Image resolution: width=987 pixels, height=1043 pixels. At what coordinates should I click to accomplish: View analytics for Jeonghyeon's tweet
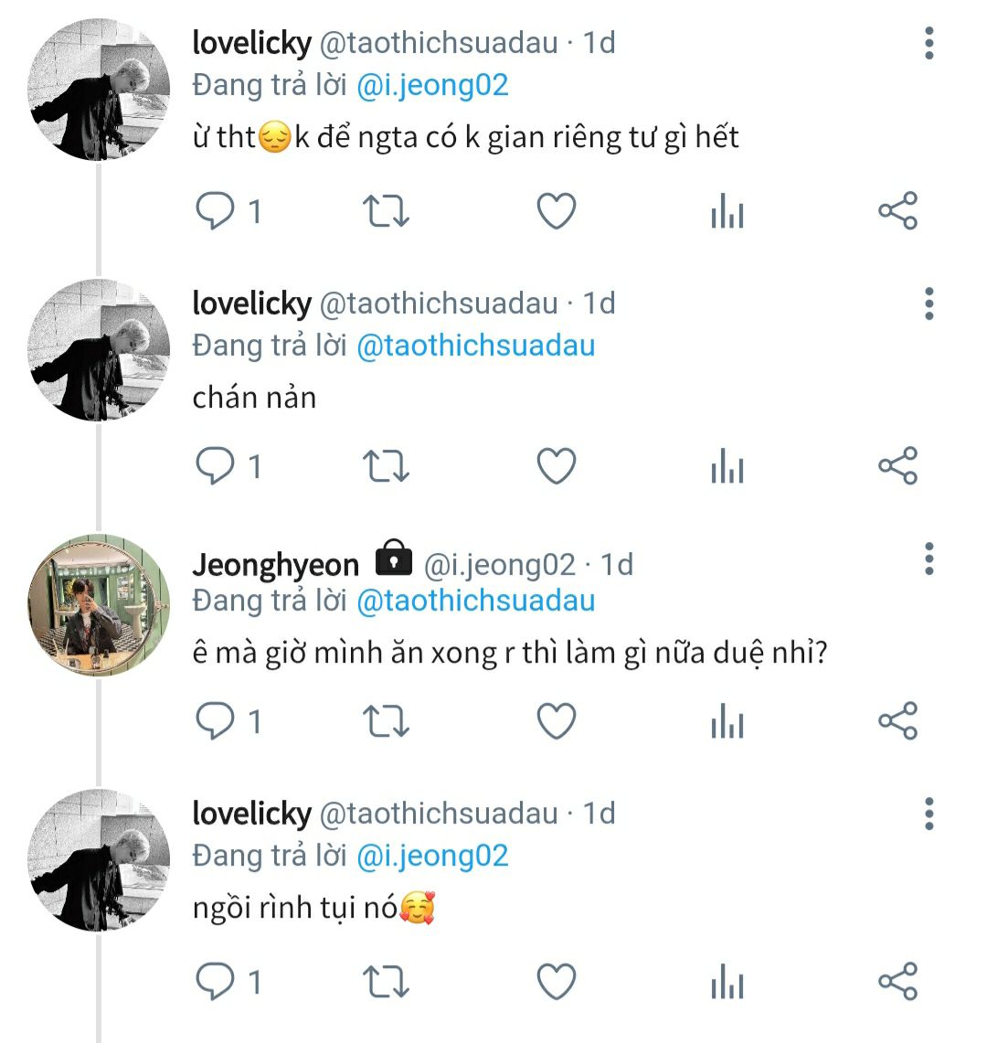coord(727,721)
